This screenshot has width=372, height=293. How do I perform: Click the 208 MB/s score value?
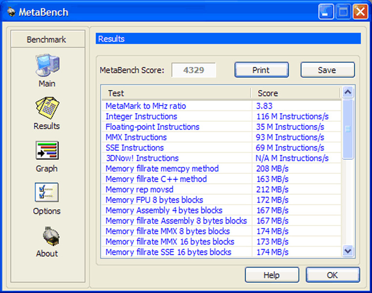(272, 168)
